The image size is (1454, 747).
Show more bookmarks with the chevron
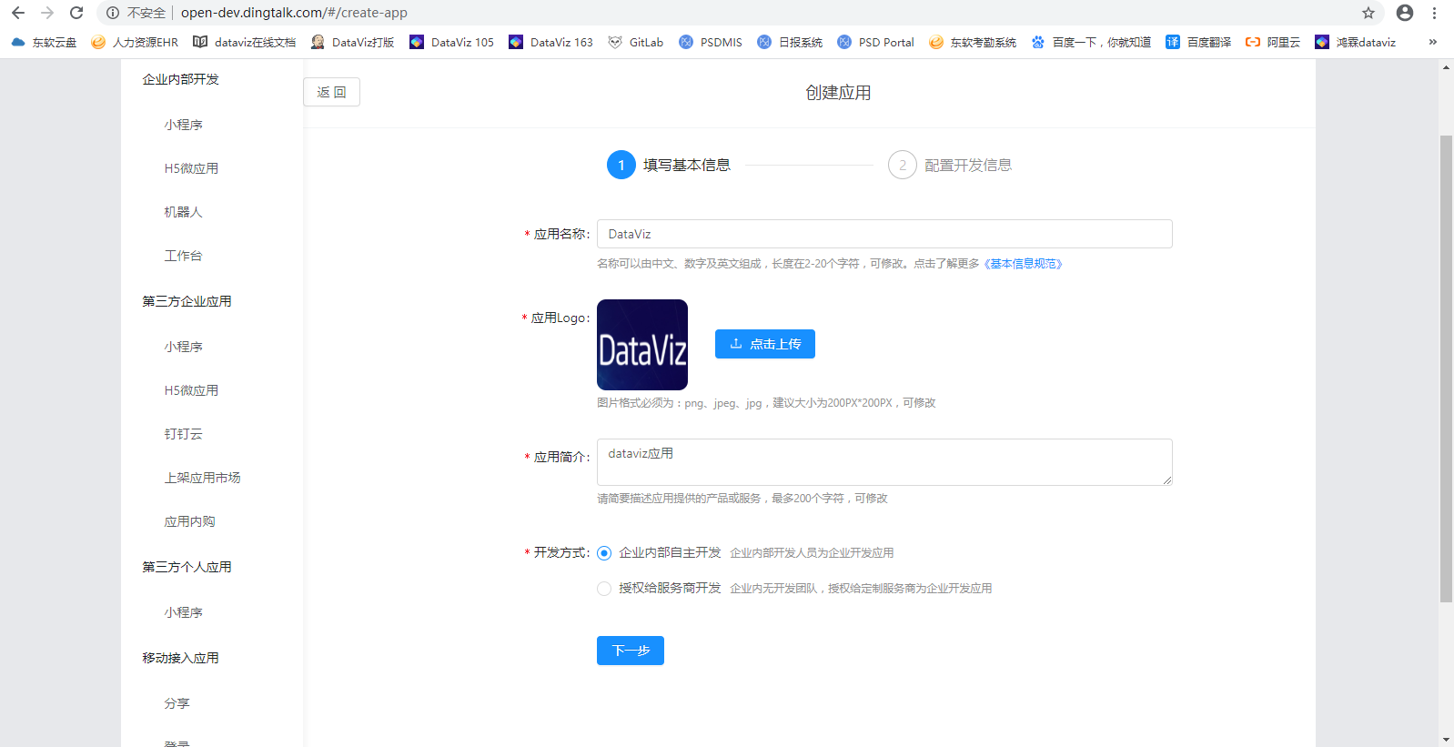coord(1433,42)
